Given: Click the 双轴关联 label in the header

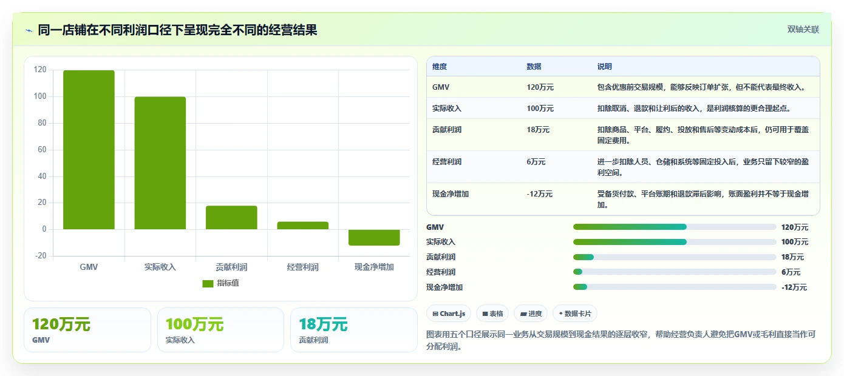Looking at the screenshot, I should 803,30.
